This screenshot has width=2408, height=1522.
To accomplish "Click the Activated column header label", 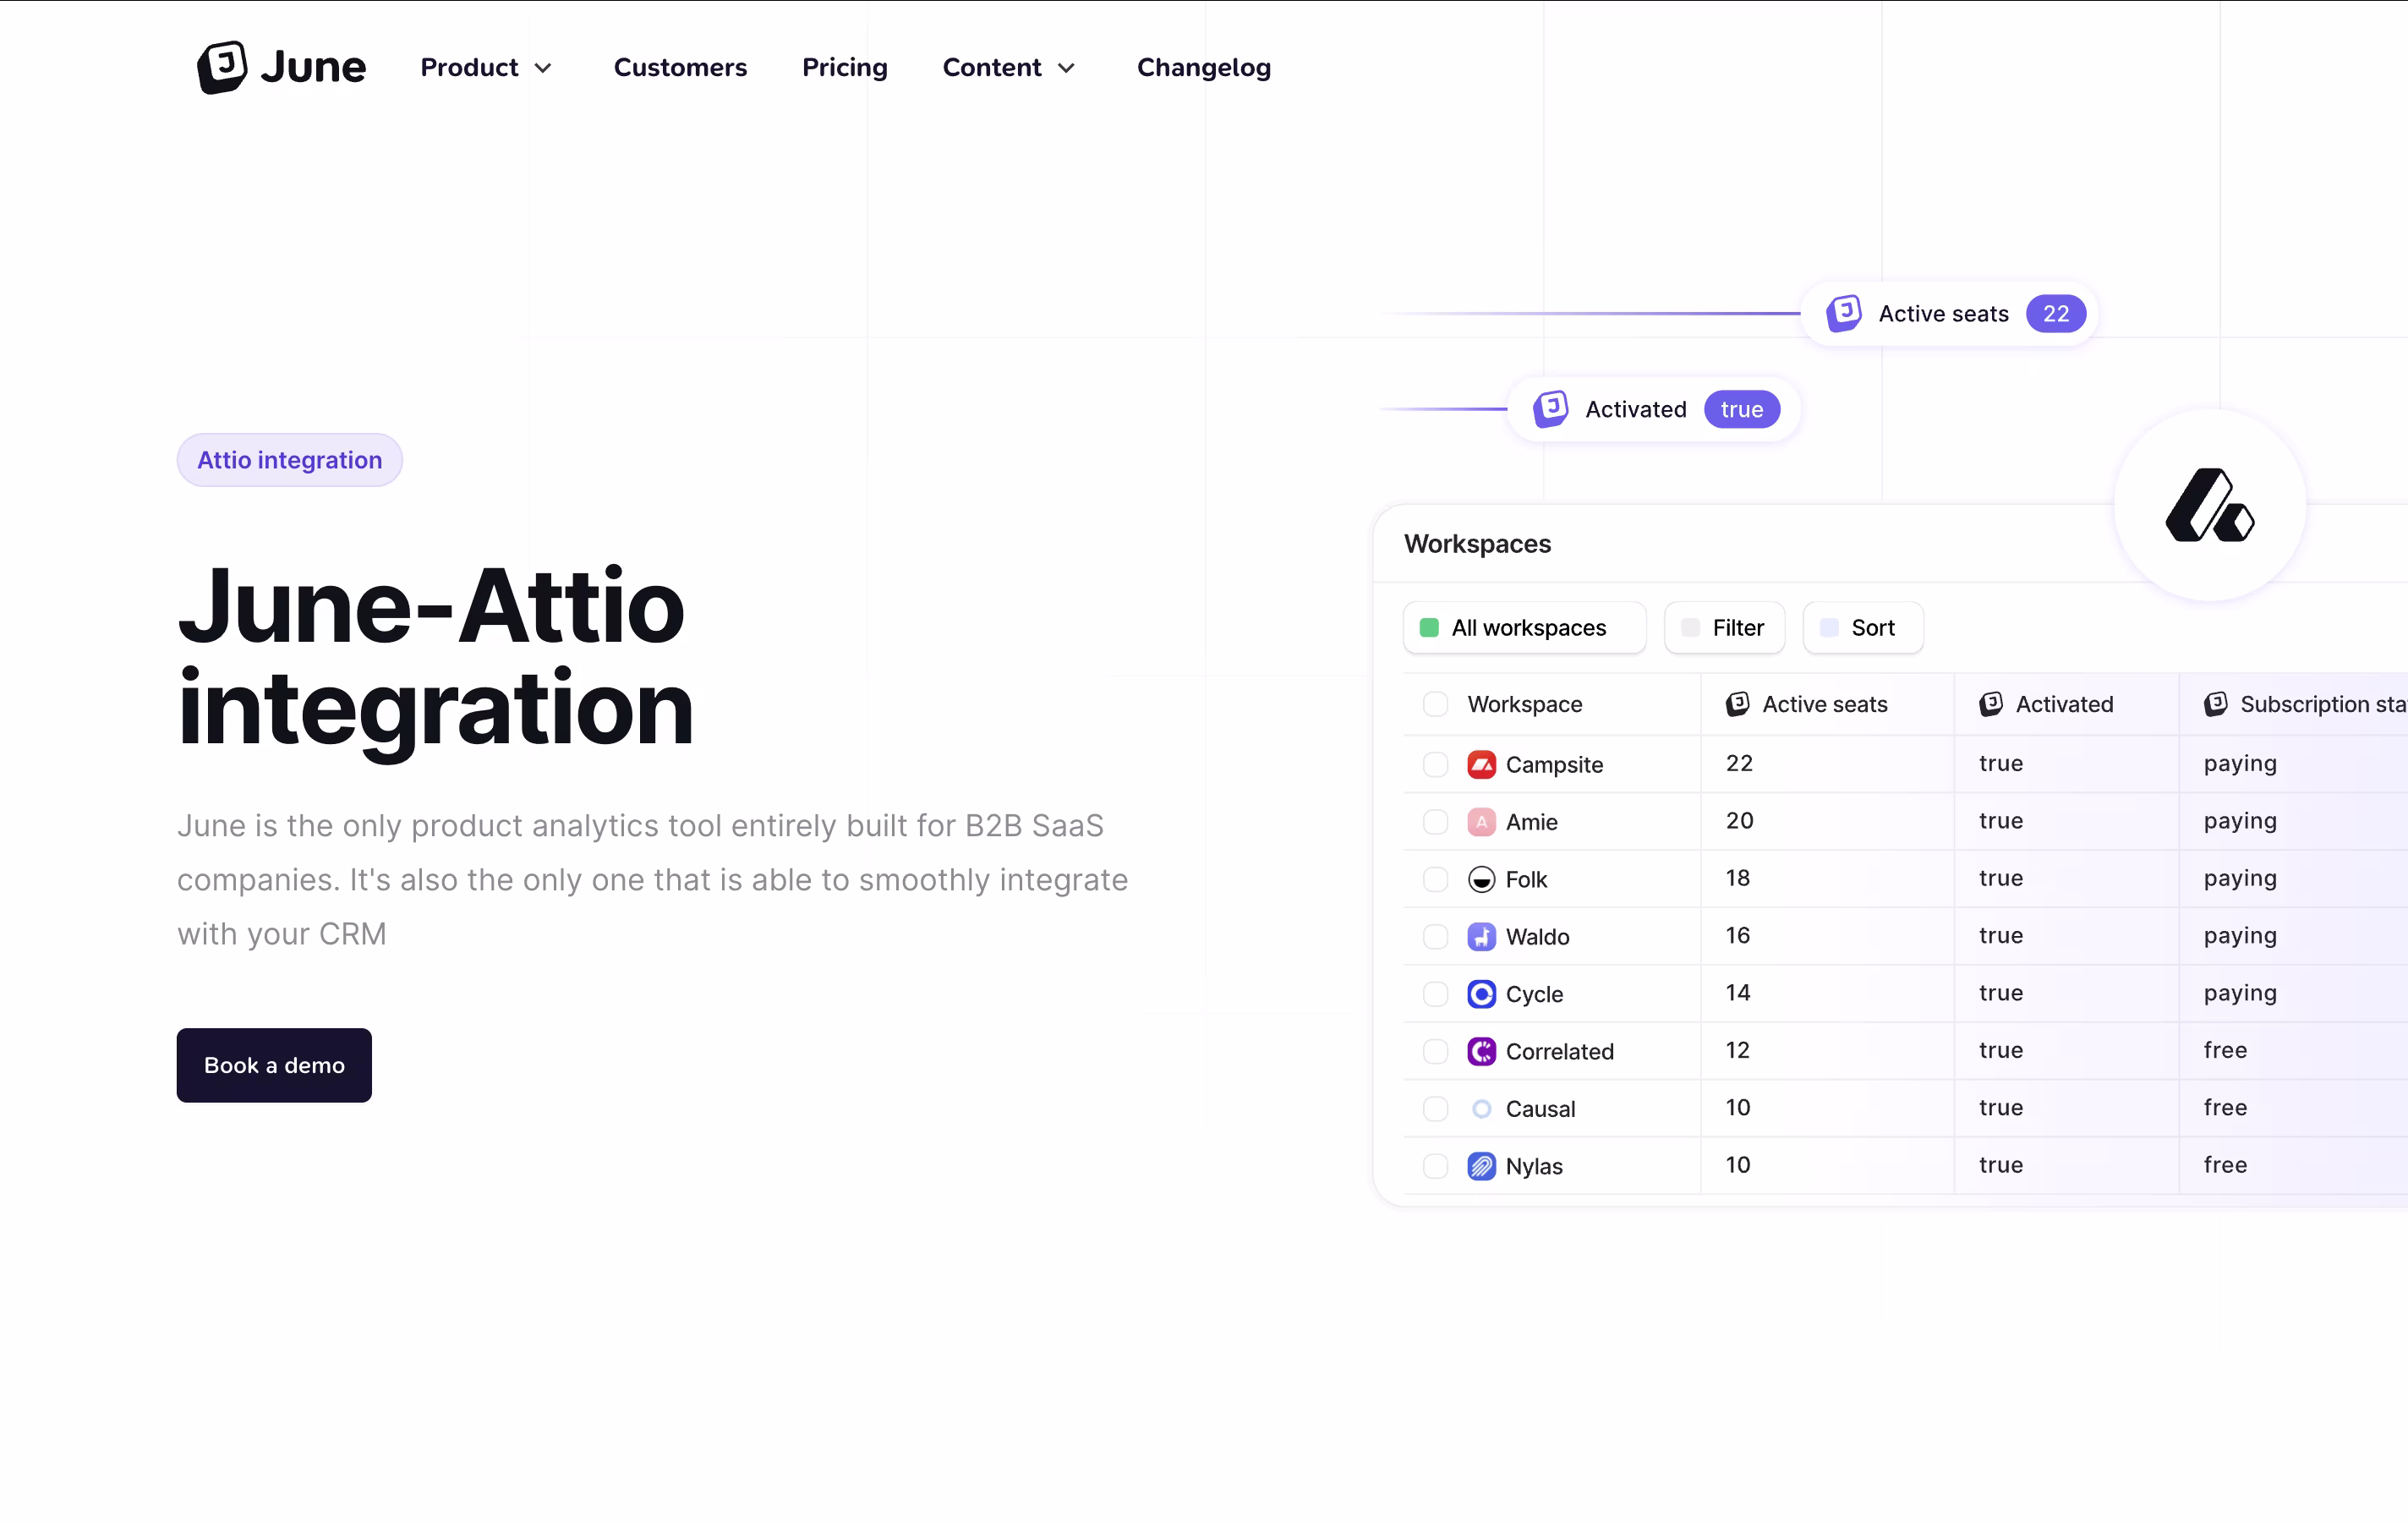I will (x=2064, y=704).
